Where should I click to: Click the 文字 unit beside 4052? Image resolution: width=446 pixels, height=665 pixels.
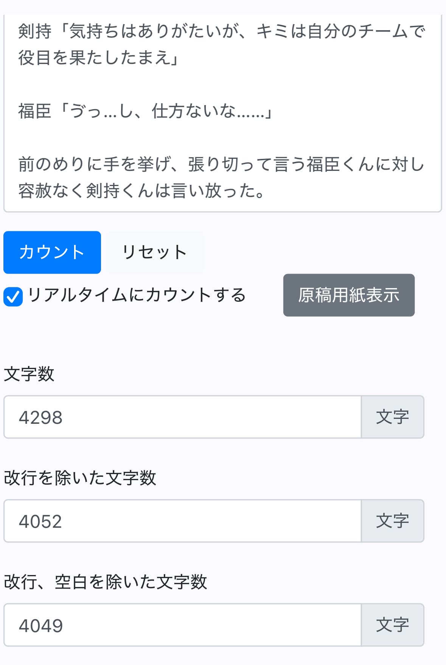pos(392,521)
